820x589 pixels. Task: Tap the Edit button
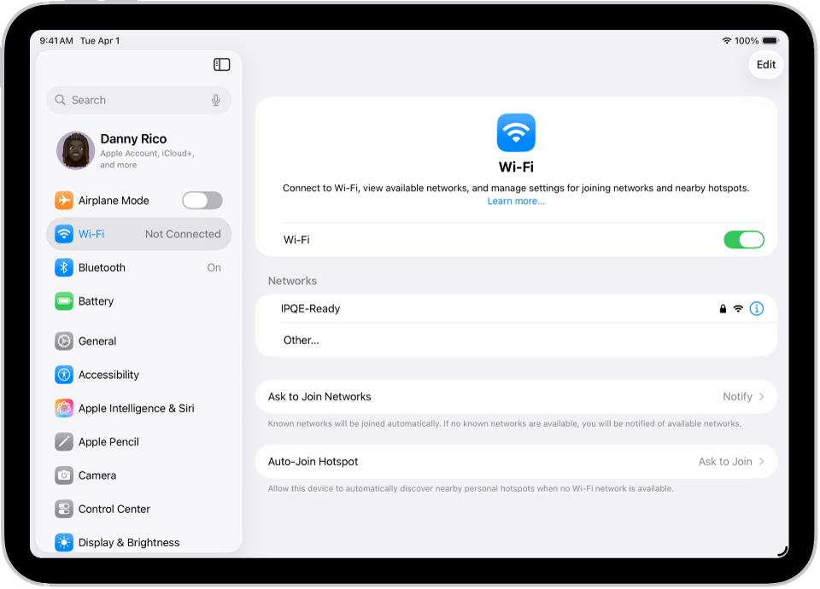point(766,64)
